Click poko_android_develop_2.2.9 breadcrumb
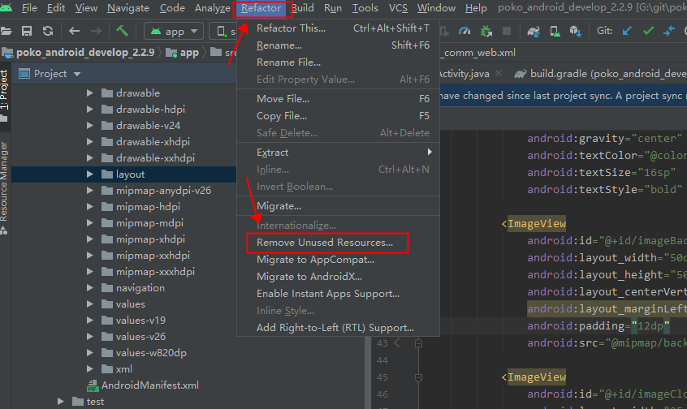 point(80,53)
